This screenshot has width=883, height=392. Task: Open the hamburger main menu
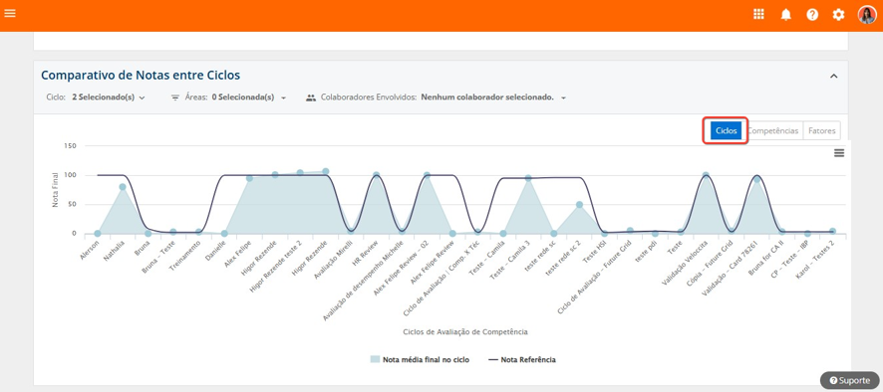10,12
